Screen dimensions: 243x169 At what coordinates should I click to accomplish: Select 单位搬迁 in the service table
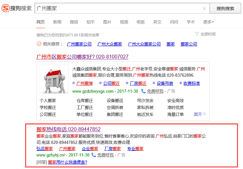[85, 114]
